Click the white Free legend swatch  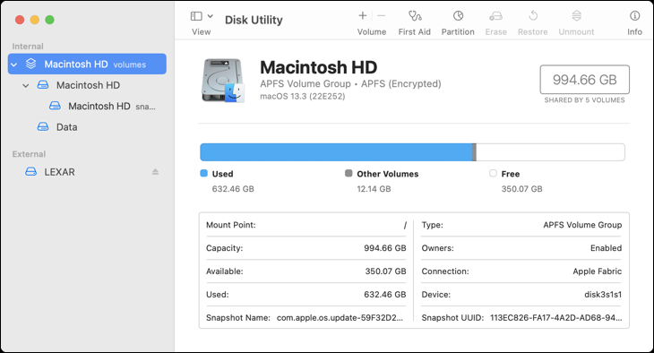click(x=493, y=173)
